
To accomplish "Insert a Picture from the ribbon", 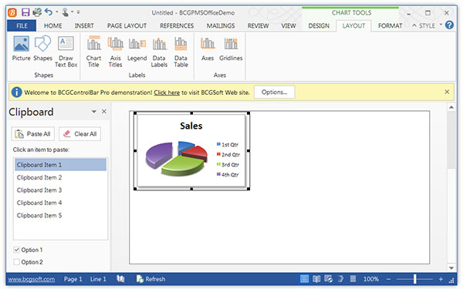I will tap(22, 48).
